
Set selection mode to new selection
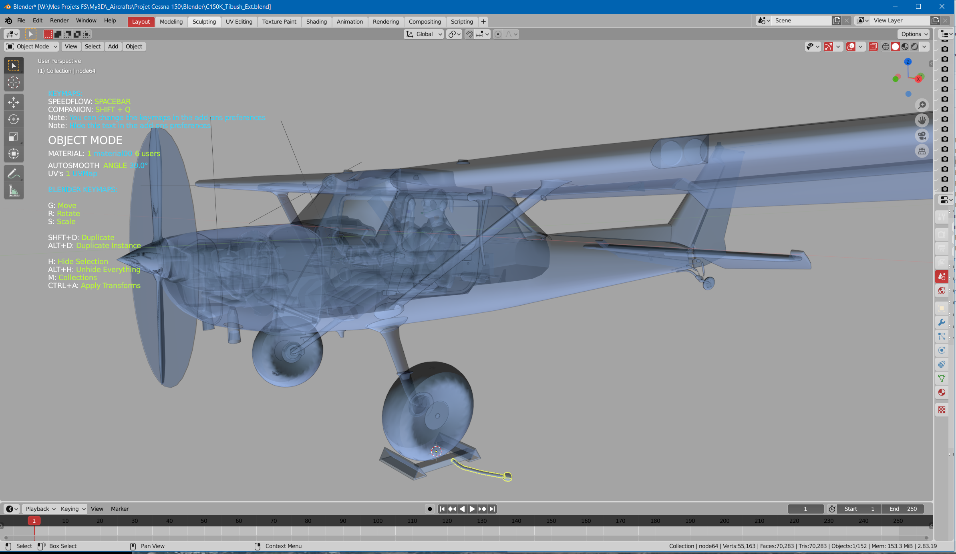(x=48, y=34)
